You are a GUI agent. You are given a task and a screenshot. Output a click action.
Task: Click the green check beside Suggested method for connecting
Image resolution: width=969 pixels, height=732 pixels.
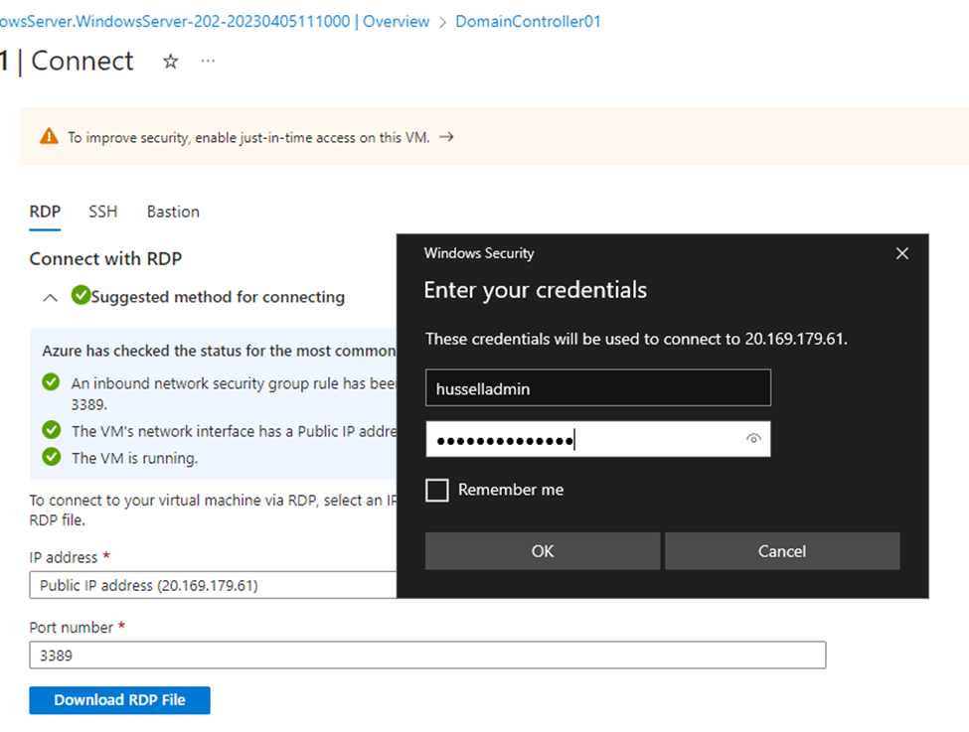(81, 295)
